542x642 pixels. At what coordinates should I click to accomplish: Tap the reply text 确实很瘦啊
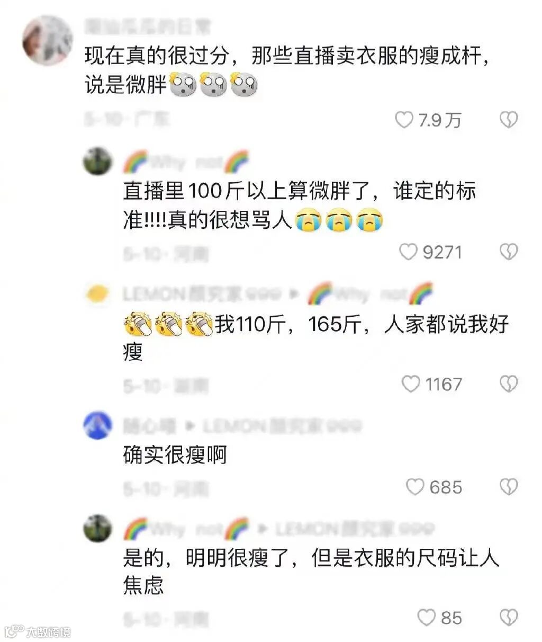(175, 455)
